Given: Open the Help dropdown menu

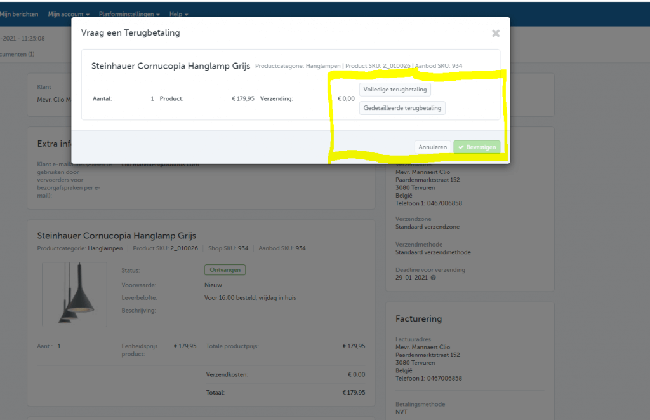Looking at the screenshot, I should (178, 14).
